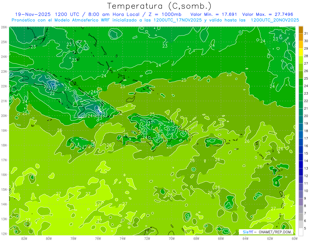Click the color scale label 28
Screen dimensions: 313x242
[306, 56]
